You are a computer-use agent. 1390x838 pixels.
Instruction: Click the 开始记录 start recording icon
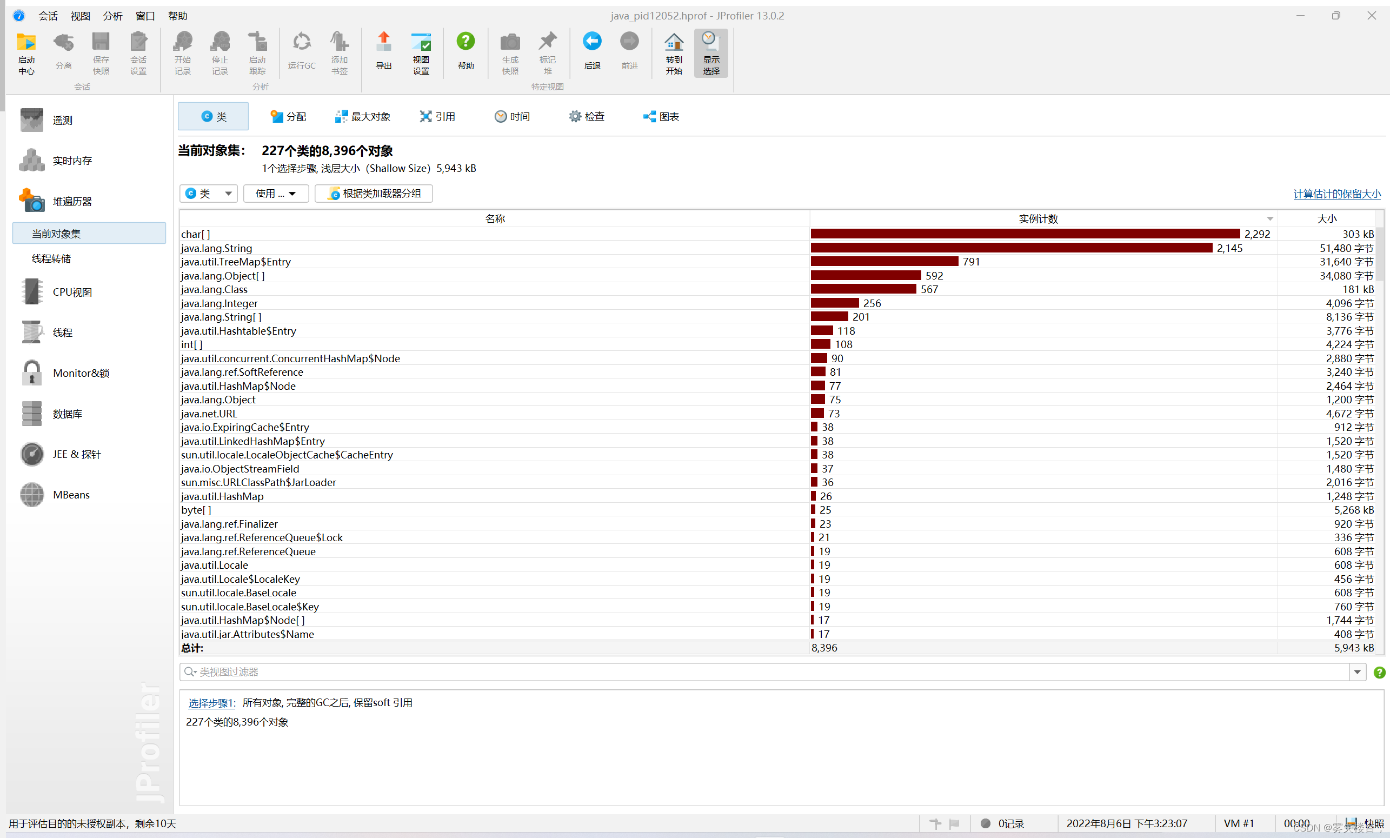click(x=183, y=53)
